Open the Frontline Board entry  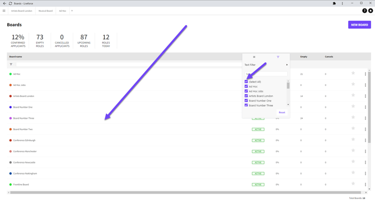coord(21,185)
